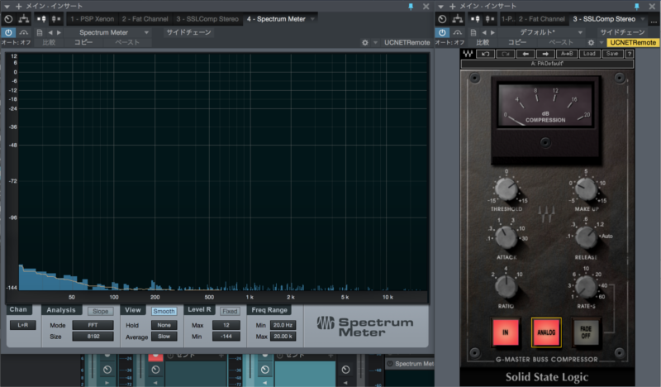Open routing view icon in SSLComp window
The image size is (661, 387).
point(458,19)
